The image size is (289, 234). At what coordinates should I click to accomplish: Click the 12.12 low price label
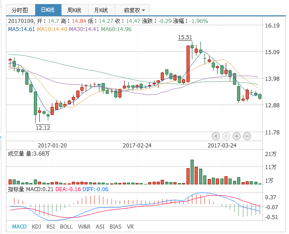(43, 128)
